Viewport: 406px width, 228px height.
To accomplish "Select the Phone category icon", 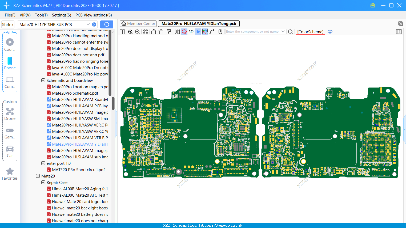I will [x=10, y=63].
